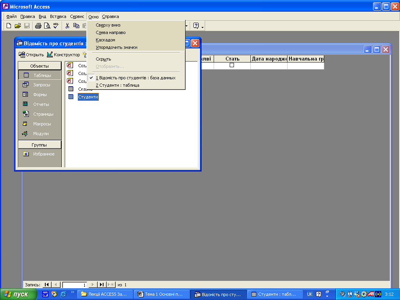Click the Print toolbar icon

point(38,26)
